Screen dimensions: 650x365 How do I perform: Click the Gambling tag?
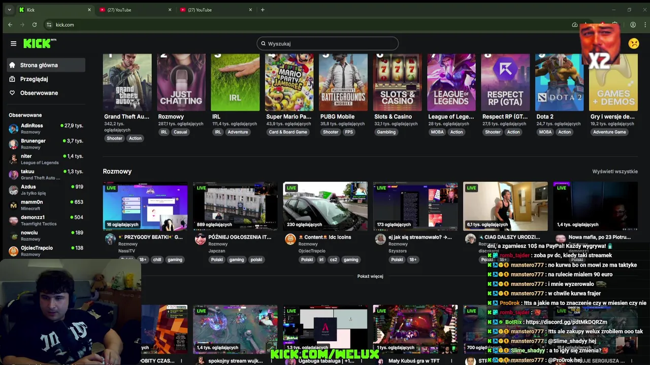[386, 132]
